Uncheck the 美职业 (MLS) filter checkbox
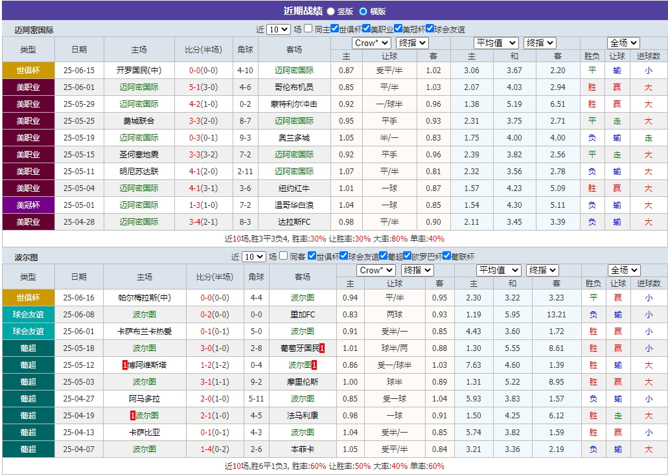The image size is (668, 476). pyautogui.click(x=367, y=28)
